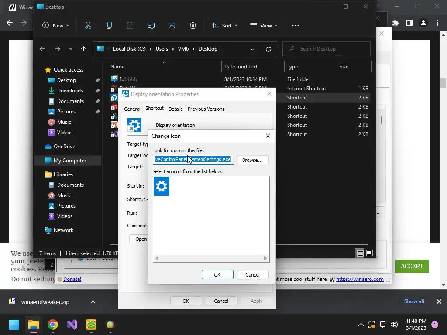
Task: Open Google Chrome from the taskbar
Action: click(53, 325)
